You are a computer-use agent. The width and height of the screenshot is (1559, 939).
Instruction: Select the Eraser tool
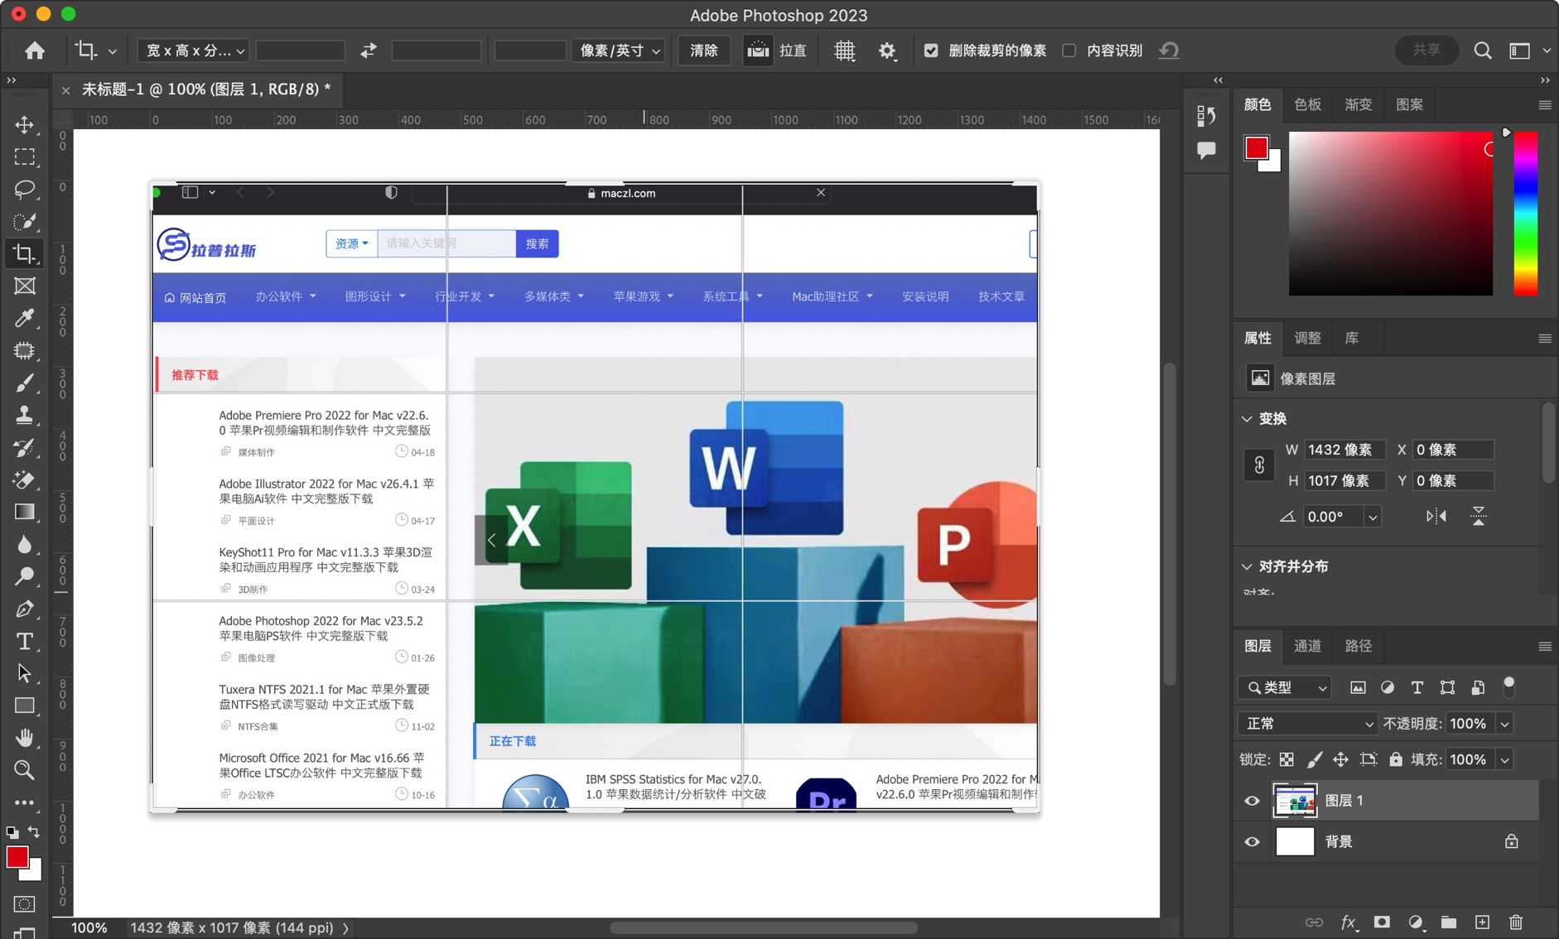click(x=24, y=480)
